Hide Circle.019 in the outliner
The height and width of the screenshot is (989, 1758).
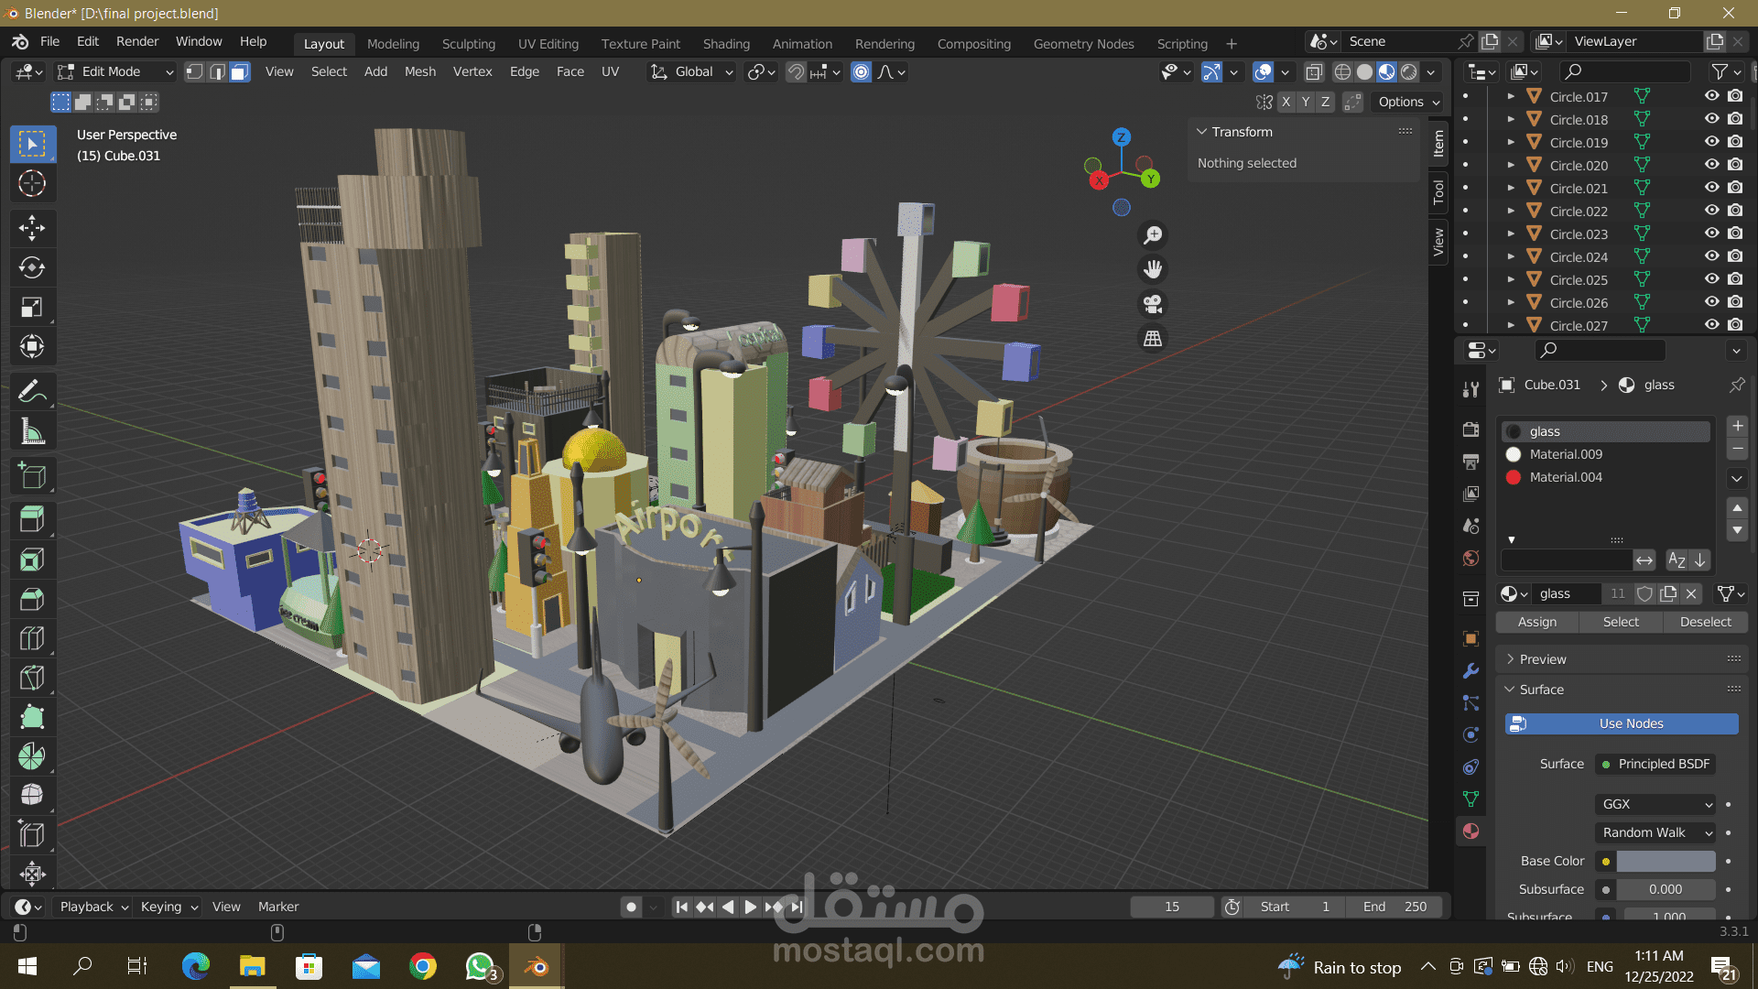coord(1711,142)
